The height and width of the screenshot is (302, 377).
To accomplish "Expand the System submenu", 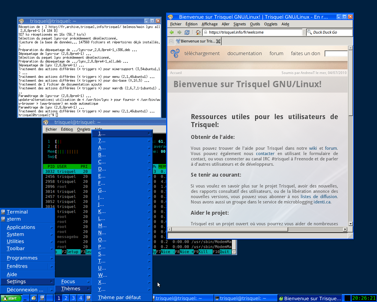I will (x=28, y=234).
